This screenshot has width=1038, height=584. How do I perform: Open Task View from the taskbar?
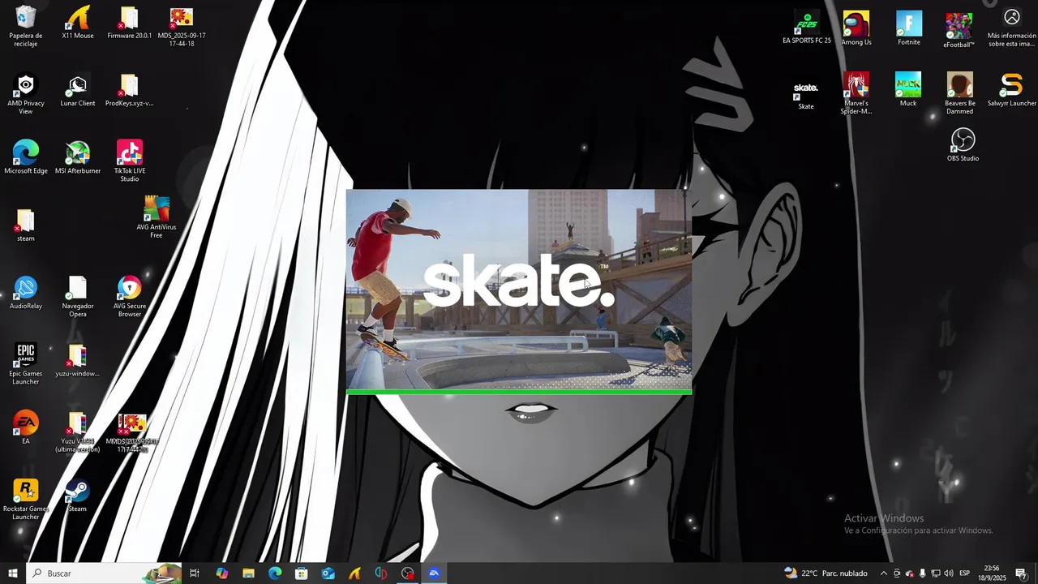[195, 573]
